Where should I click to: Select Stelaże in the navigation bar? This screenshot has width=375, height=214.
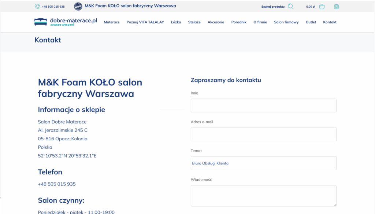194,22
